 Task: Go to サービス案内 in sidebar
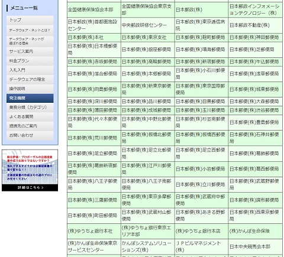coord(30,51)
